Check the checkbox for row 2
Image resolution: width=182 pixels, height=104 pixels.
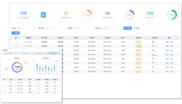point(12,46)
